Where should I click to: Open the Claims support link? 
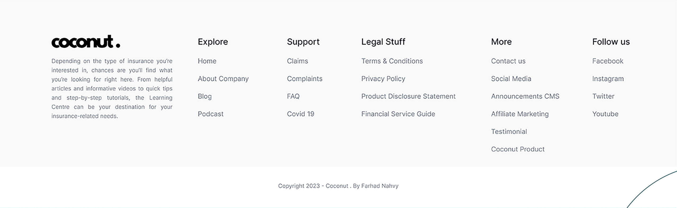click(298, 61)
